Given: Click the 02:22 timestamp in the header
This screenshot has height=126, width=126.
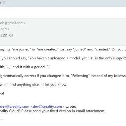Looking at the screenshot, I should click(x=3, y=35).
